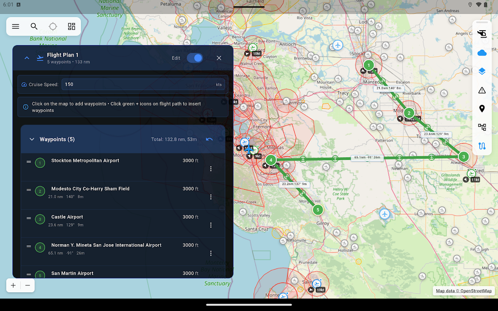Select 'San Martin Airport' in the list
The image size is (498, 311).
tap(72, 273)
